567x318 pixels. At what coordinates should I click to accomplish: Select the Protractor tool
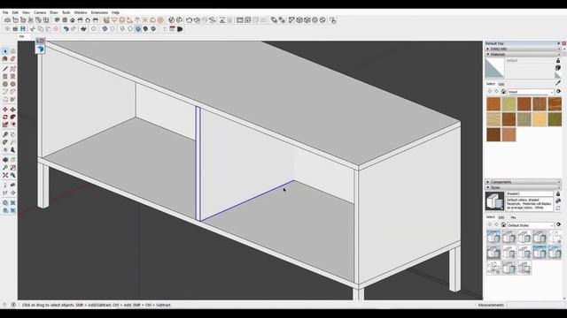pos(5,142)
